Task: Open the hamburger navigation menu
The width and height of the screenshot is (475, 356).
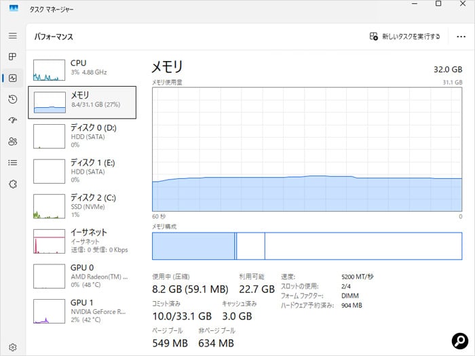Action: (12, 36)
